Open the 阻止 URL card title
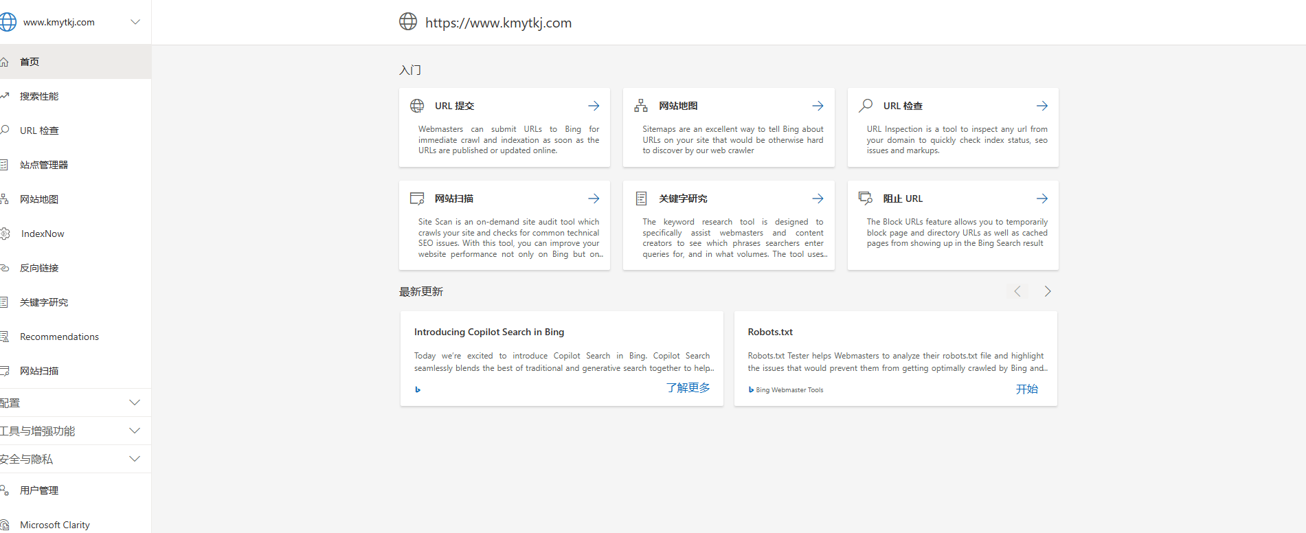This screenshot has height=533, width=1306. coord(903,199)
